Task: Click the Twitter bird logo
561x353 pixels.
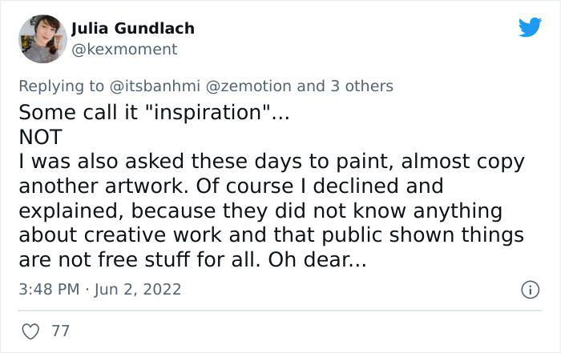Action: [530, 27]
